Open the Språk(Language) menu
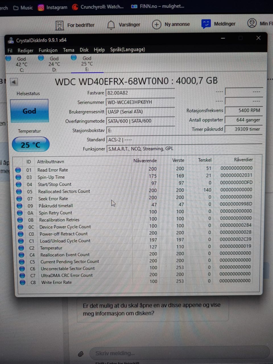This screenshot has height=364, width=273. (127, 49)
